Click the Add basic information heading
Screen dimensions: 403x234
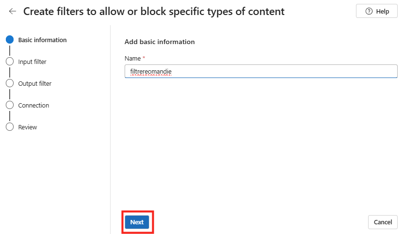(x=160, y=42)
